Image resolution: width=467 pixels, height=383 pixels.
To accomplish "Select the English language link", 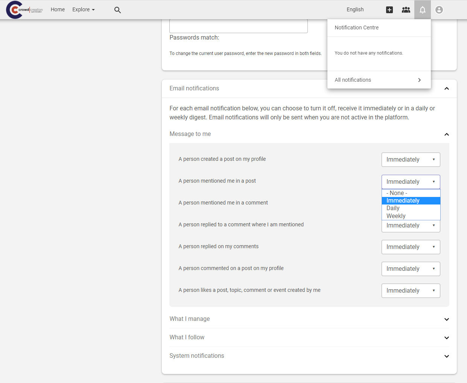I will tap(355, 9).
